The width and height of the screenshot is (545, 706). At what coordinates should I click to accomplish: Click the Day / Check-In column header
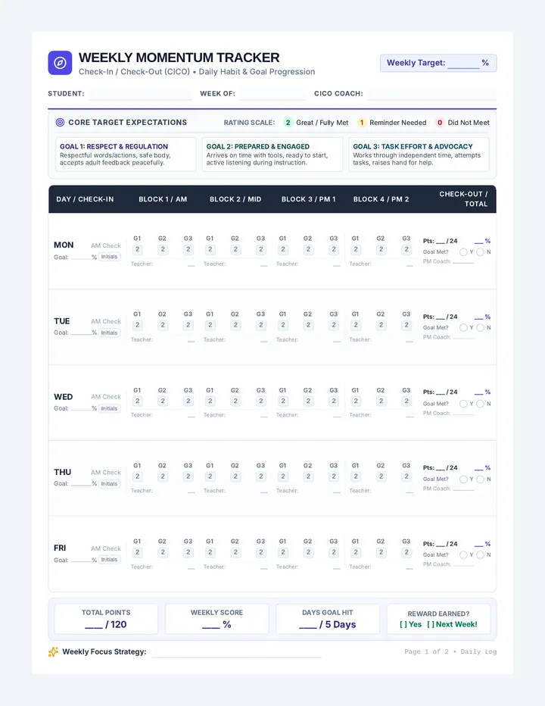click(x=85, y=199)
